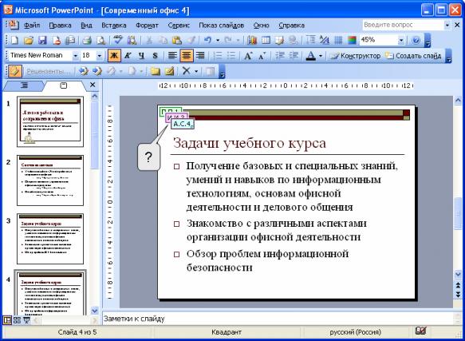This screenshot has height=341, width=465.
Task: Click the Print icon
Action: pos(87,41)
